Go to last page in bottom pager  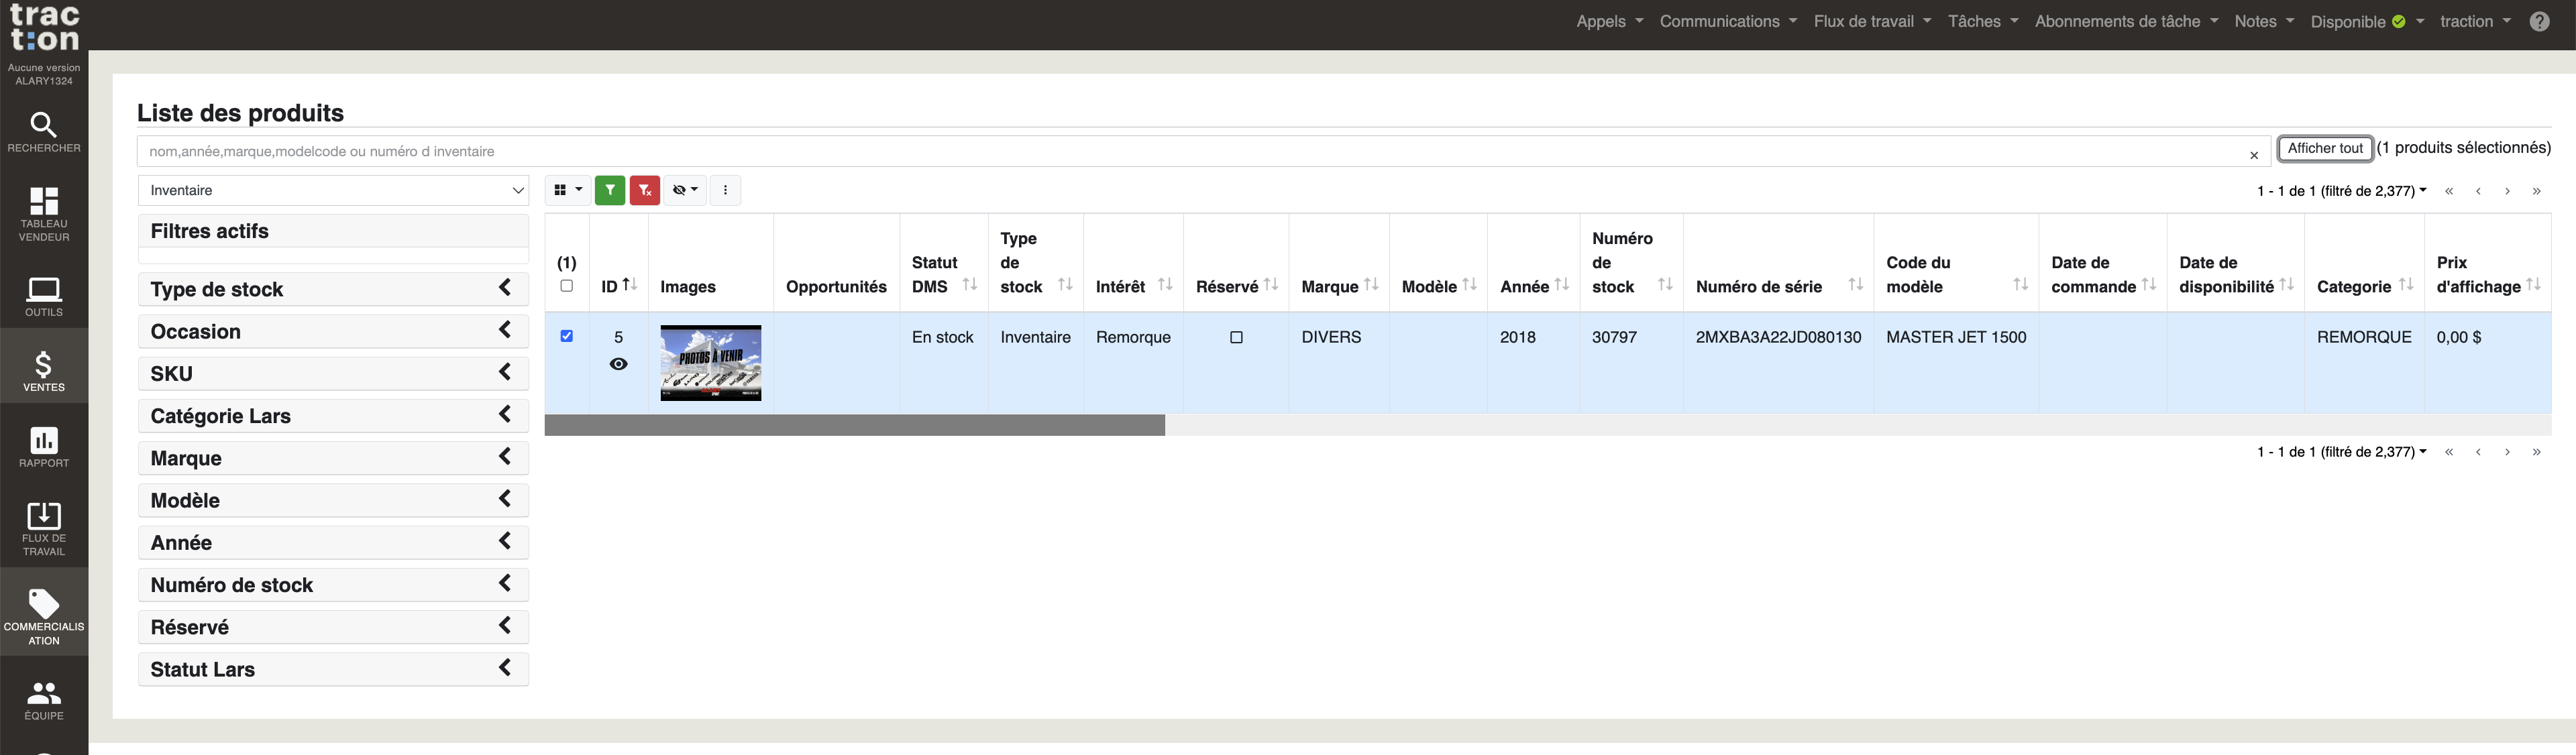coord(2536,452)
